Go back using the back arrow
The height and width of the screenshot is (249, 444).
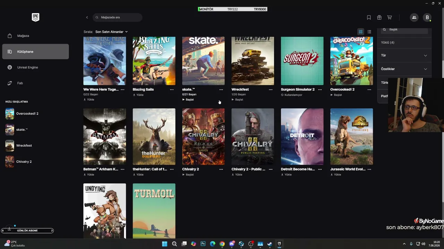[x=87, y=17]
